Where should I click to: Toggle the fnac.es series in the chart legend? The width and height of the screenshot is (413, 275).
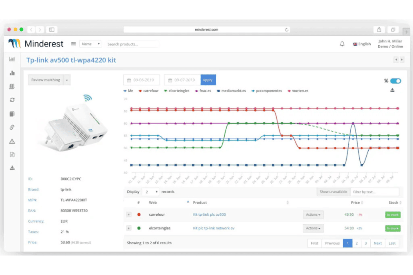(203, 91)
